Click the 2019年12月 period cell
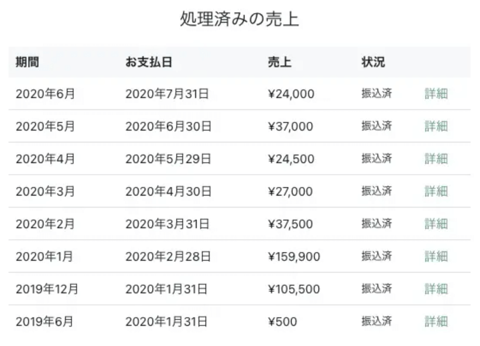Screen dimensions: 480x346 (x=47, y=289)
